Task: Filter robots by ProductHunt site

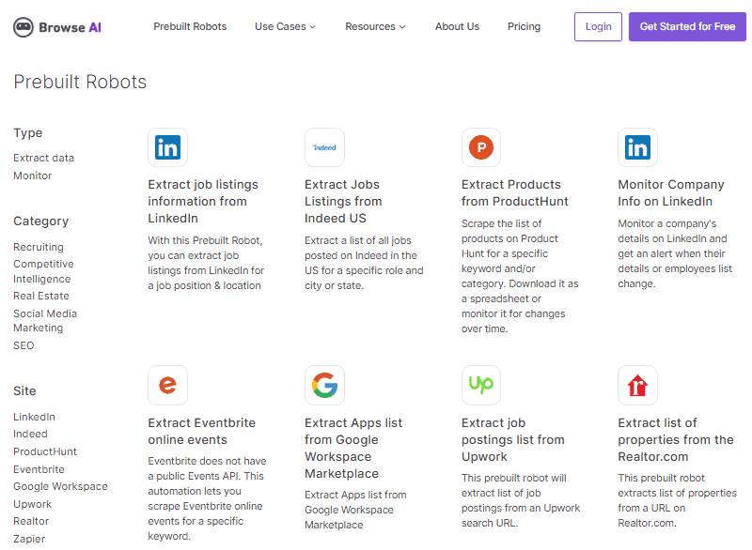Action: [x=45, y=451]
